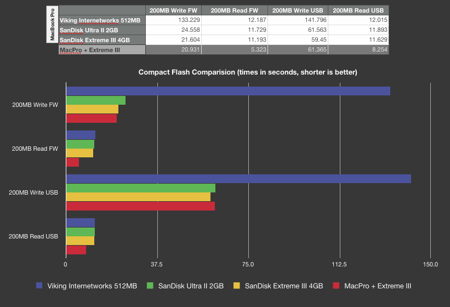Click the green SanDisk Ultra II legend swatch
Viewport: 450px width, 307px height.
click(x=150, y=286)
